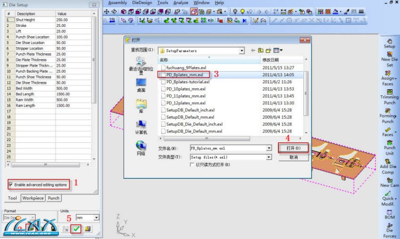
Task: Toggle Enable advanced editing options checkbox
Action: click(x=11, y=184)
